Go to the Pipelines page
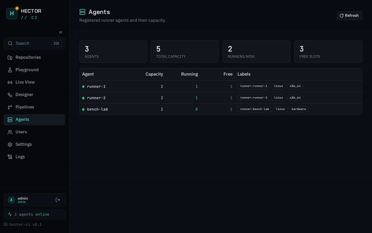 coord(34,107)
